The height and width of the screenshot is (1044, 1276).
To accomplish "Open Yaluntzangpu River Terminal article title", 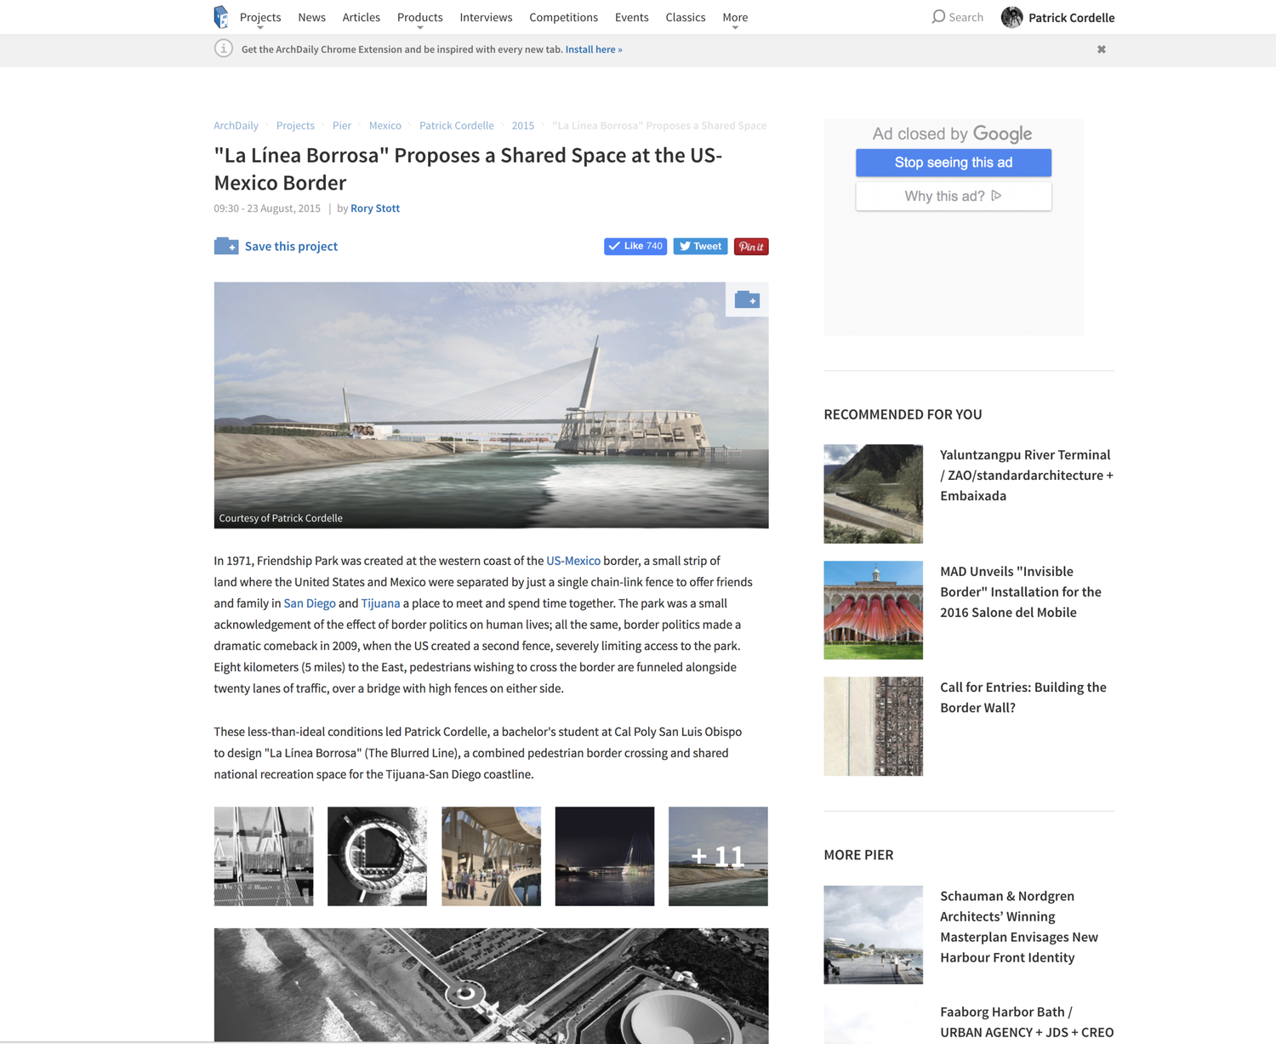I will coord(1027,475).
